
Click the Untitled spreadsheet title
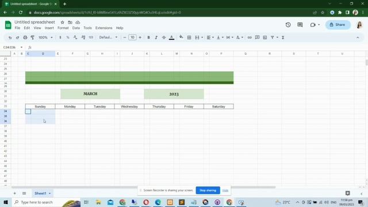coord(34,22)
